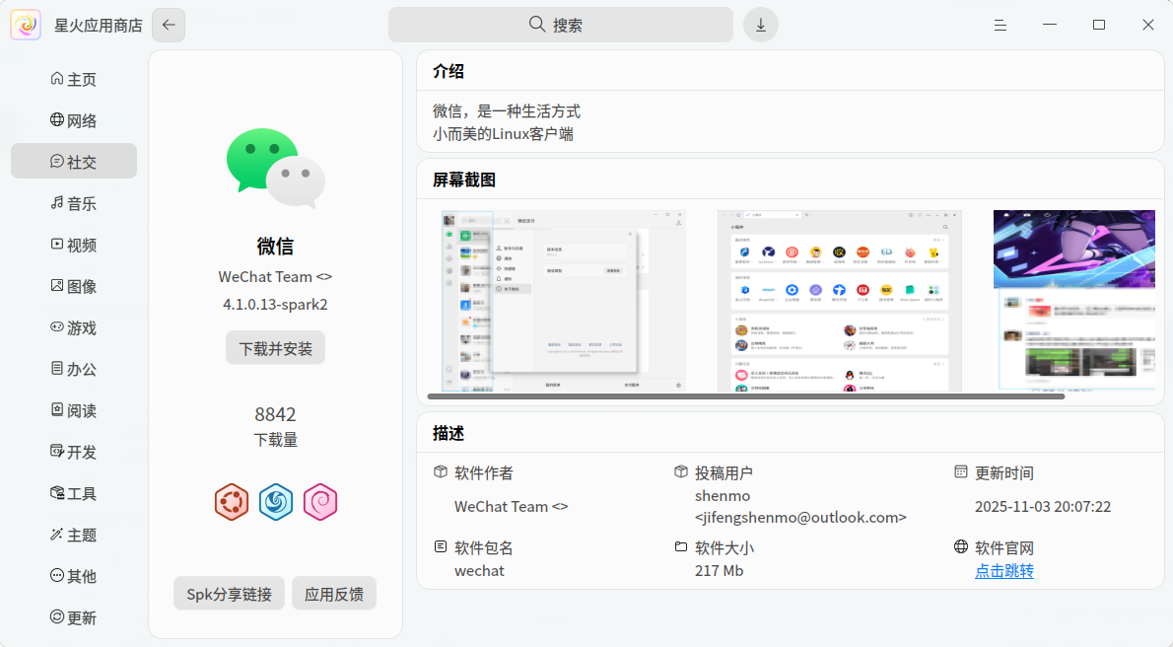Open the mini-program panel screenshot
Image resolution: width=1173 pixels, height=647 pixels.
point(840,301)
